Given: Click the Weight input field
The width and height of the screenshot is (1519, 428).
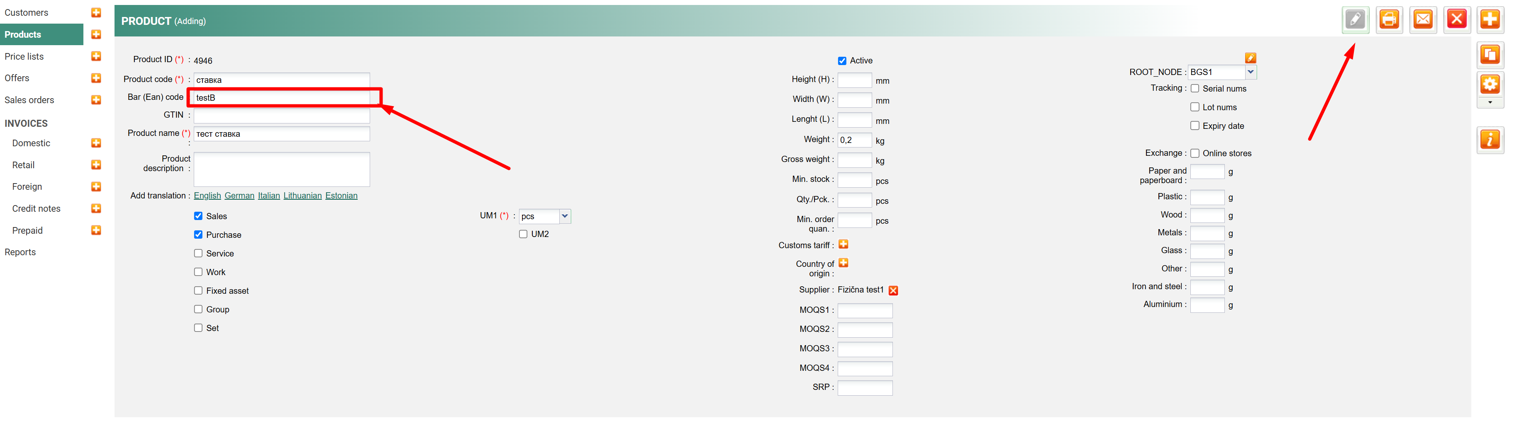Looking at the screenshot, I should click(x=854, y=140).
